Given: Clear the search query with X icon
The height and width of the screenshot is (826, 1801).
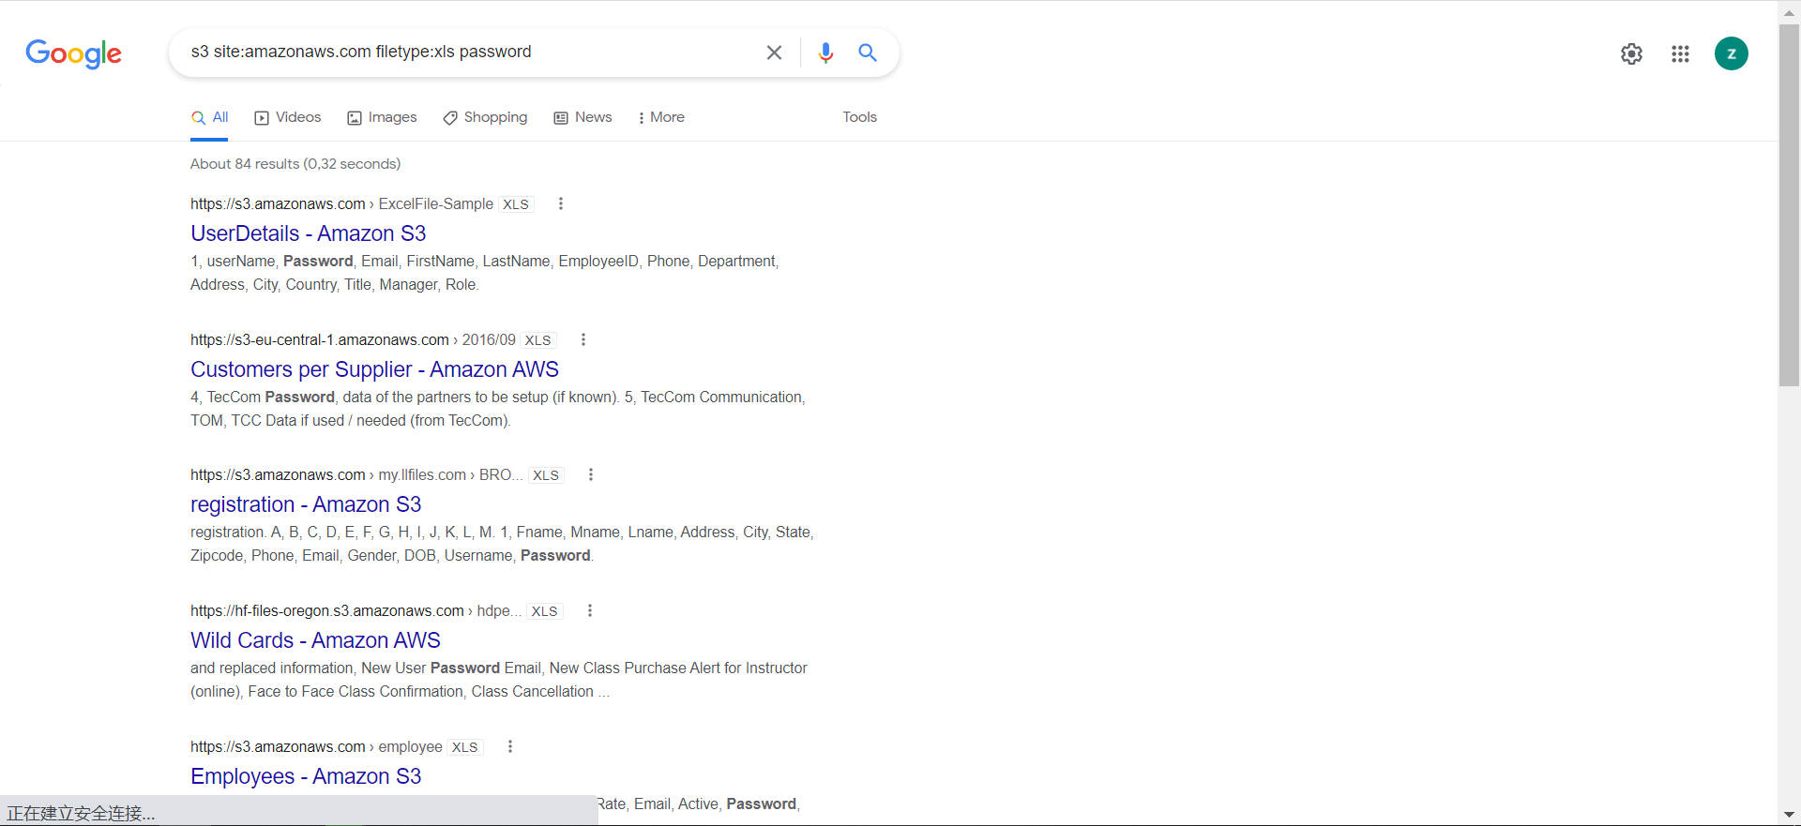Looking at the screenshot, I should click(774, 53).
